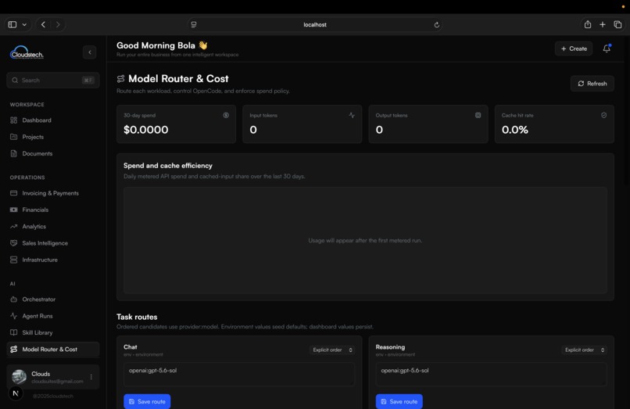Click the Infrastructure server icon
Image resolution: width=630 pixels, height=409 pixels.
point(13,260)
